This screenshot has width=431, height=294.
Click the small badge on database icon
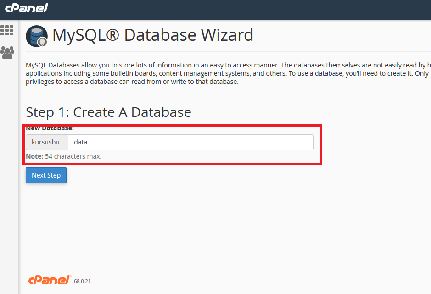click(43, 43)
